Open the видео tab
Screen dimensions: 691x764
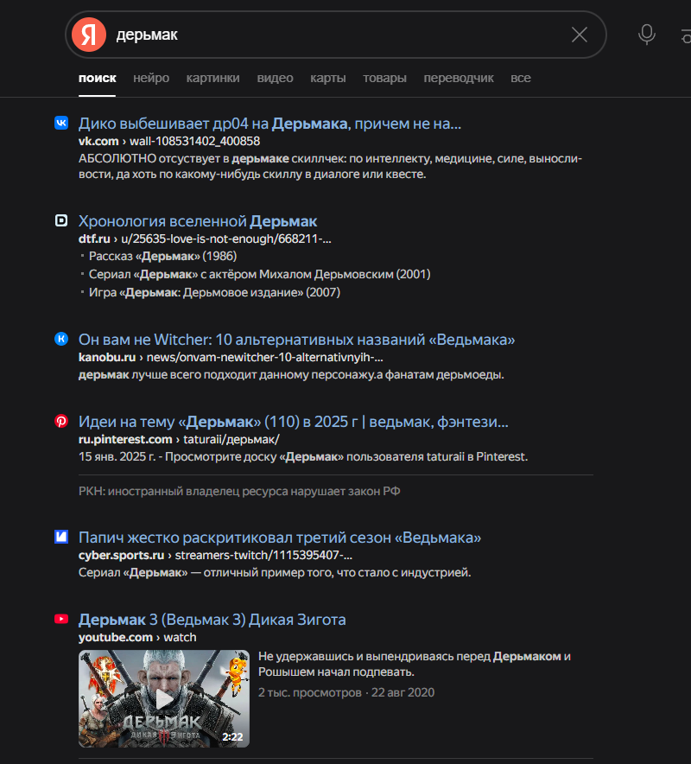click(x=276, y=78)
